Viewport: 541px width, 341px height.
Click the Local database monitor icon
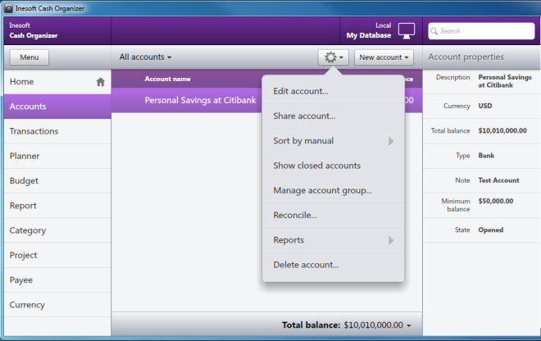(x=407, y=30)
